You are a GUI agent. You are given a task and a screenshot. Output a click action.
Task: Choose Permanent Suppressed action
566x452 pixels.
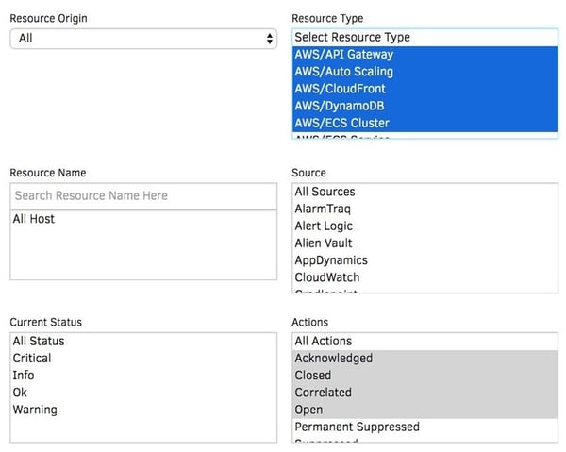pos(424,427)
